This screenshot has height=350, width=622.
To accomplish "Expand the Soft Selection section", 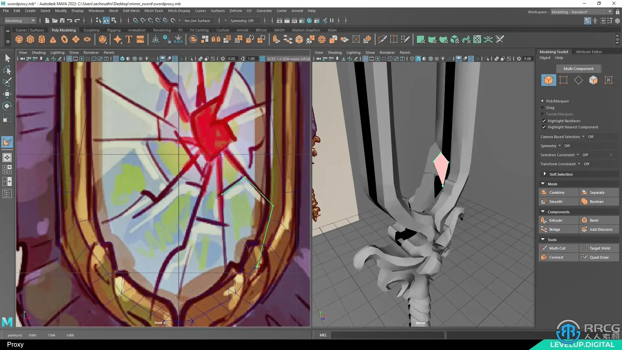I will (545, 174).
